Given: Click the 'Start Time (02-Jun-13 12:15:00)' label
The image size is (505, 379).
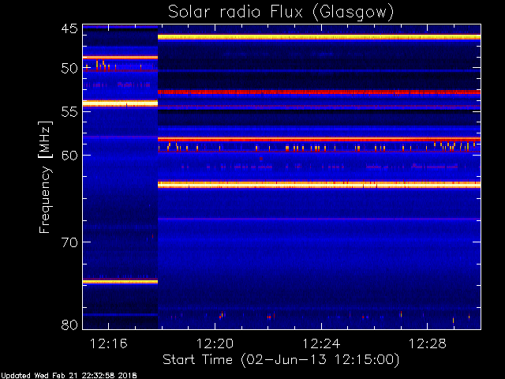Looking at the screenshot, I should point(281,360).
